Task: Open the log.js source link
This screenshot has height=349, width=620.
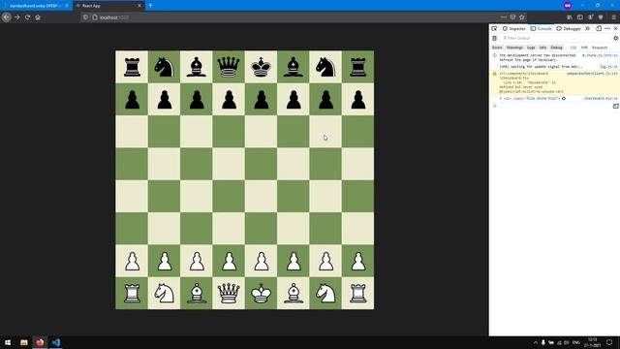Action: [x=608, y=67]
